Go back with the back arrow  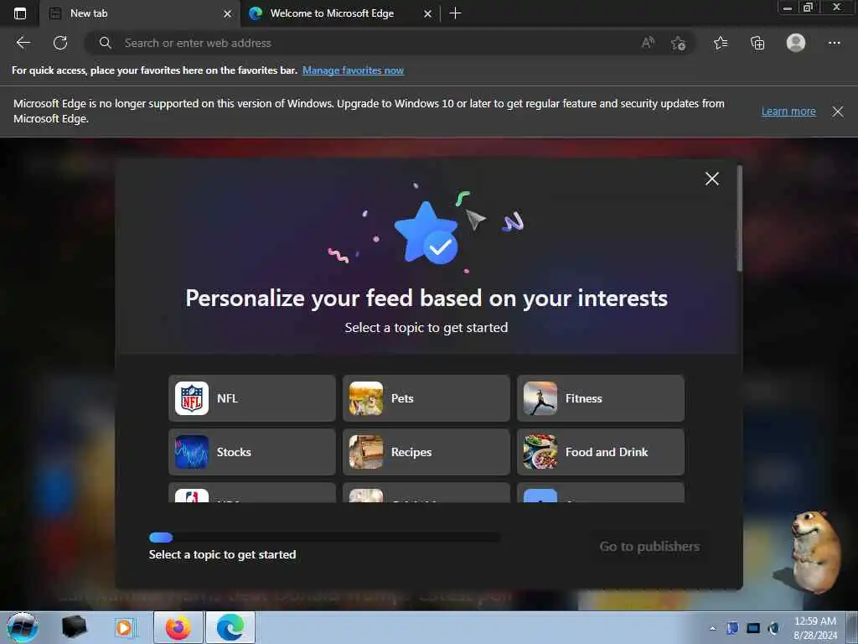23,43
